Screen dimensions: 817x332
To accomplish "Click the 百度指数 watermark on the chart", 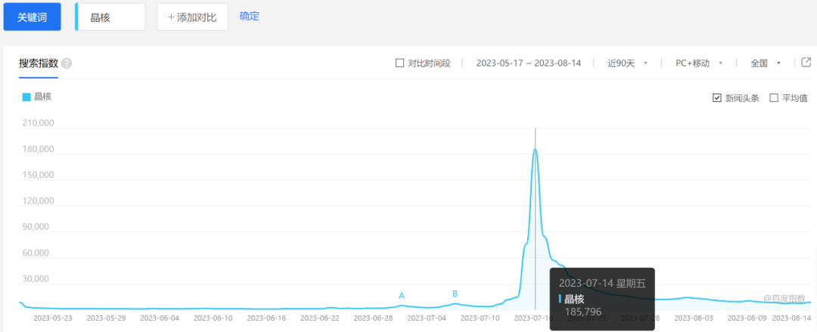I will 784,299.
